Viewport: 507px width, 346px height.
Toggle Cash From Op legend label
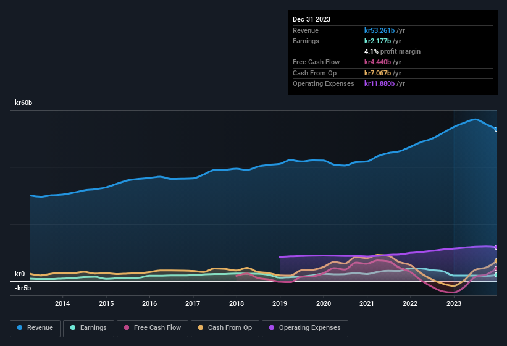(230, 328)
